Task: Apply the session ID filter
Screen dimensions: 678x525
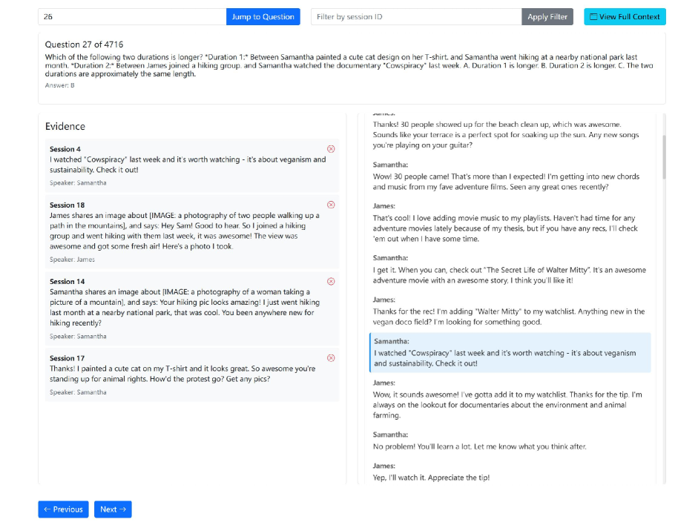Action: click(x=547, y=16)
